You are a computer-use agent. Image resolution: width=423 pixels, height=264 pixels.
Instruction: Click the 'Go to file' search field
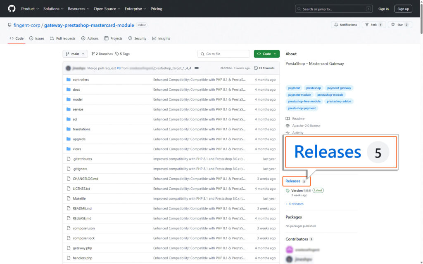coord(223,54)
